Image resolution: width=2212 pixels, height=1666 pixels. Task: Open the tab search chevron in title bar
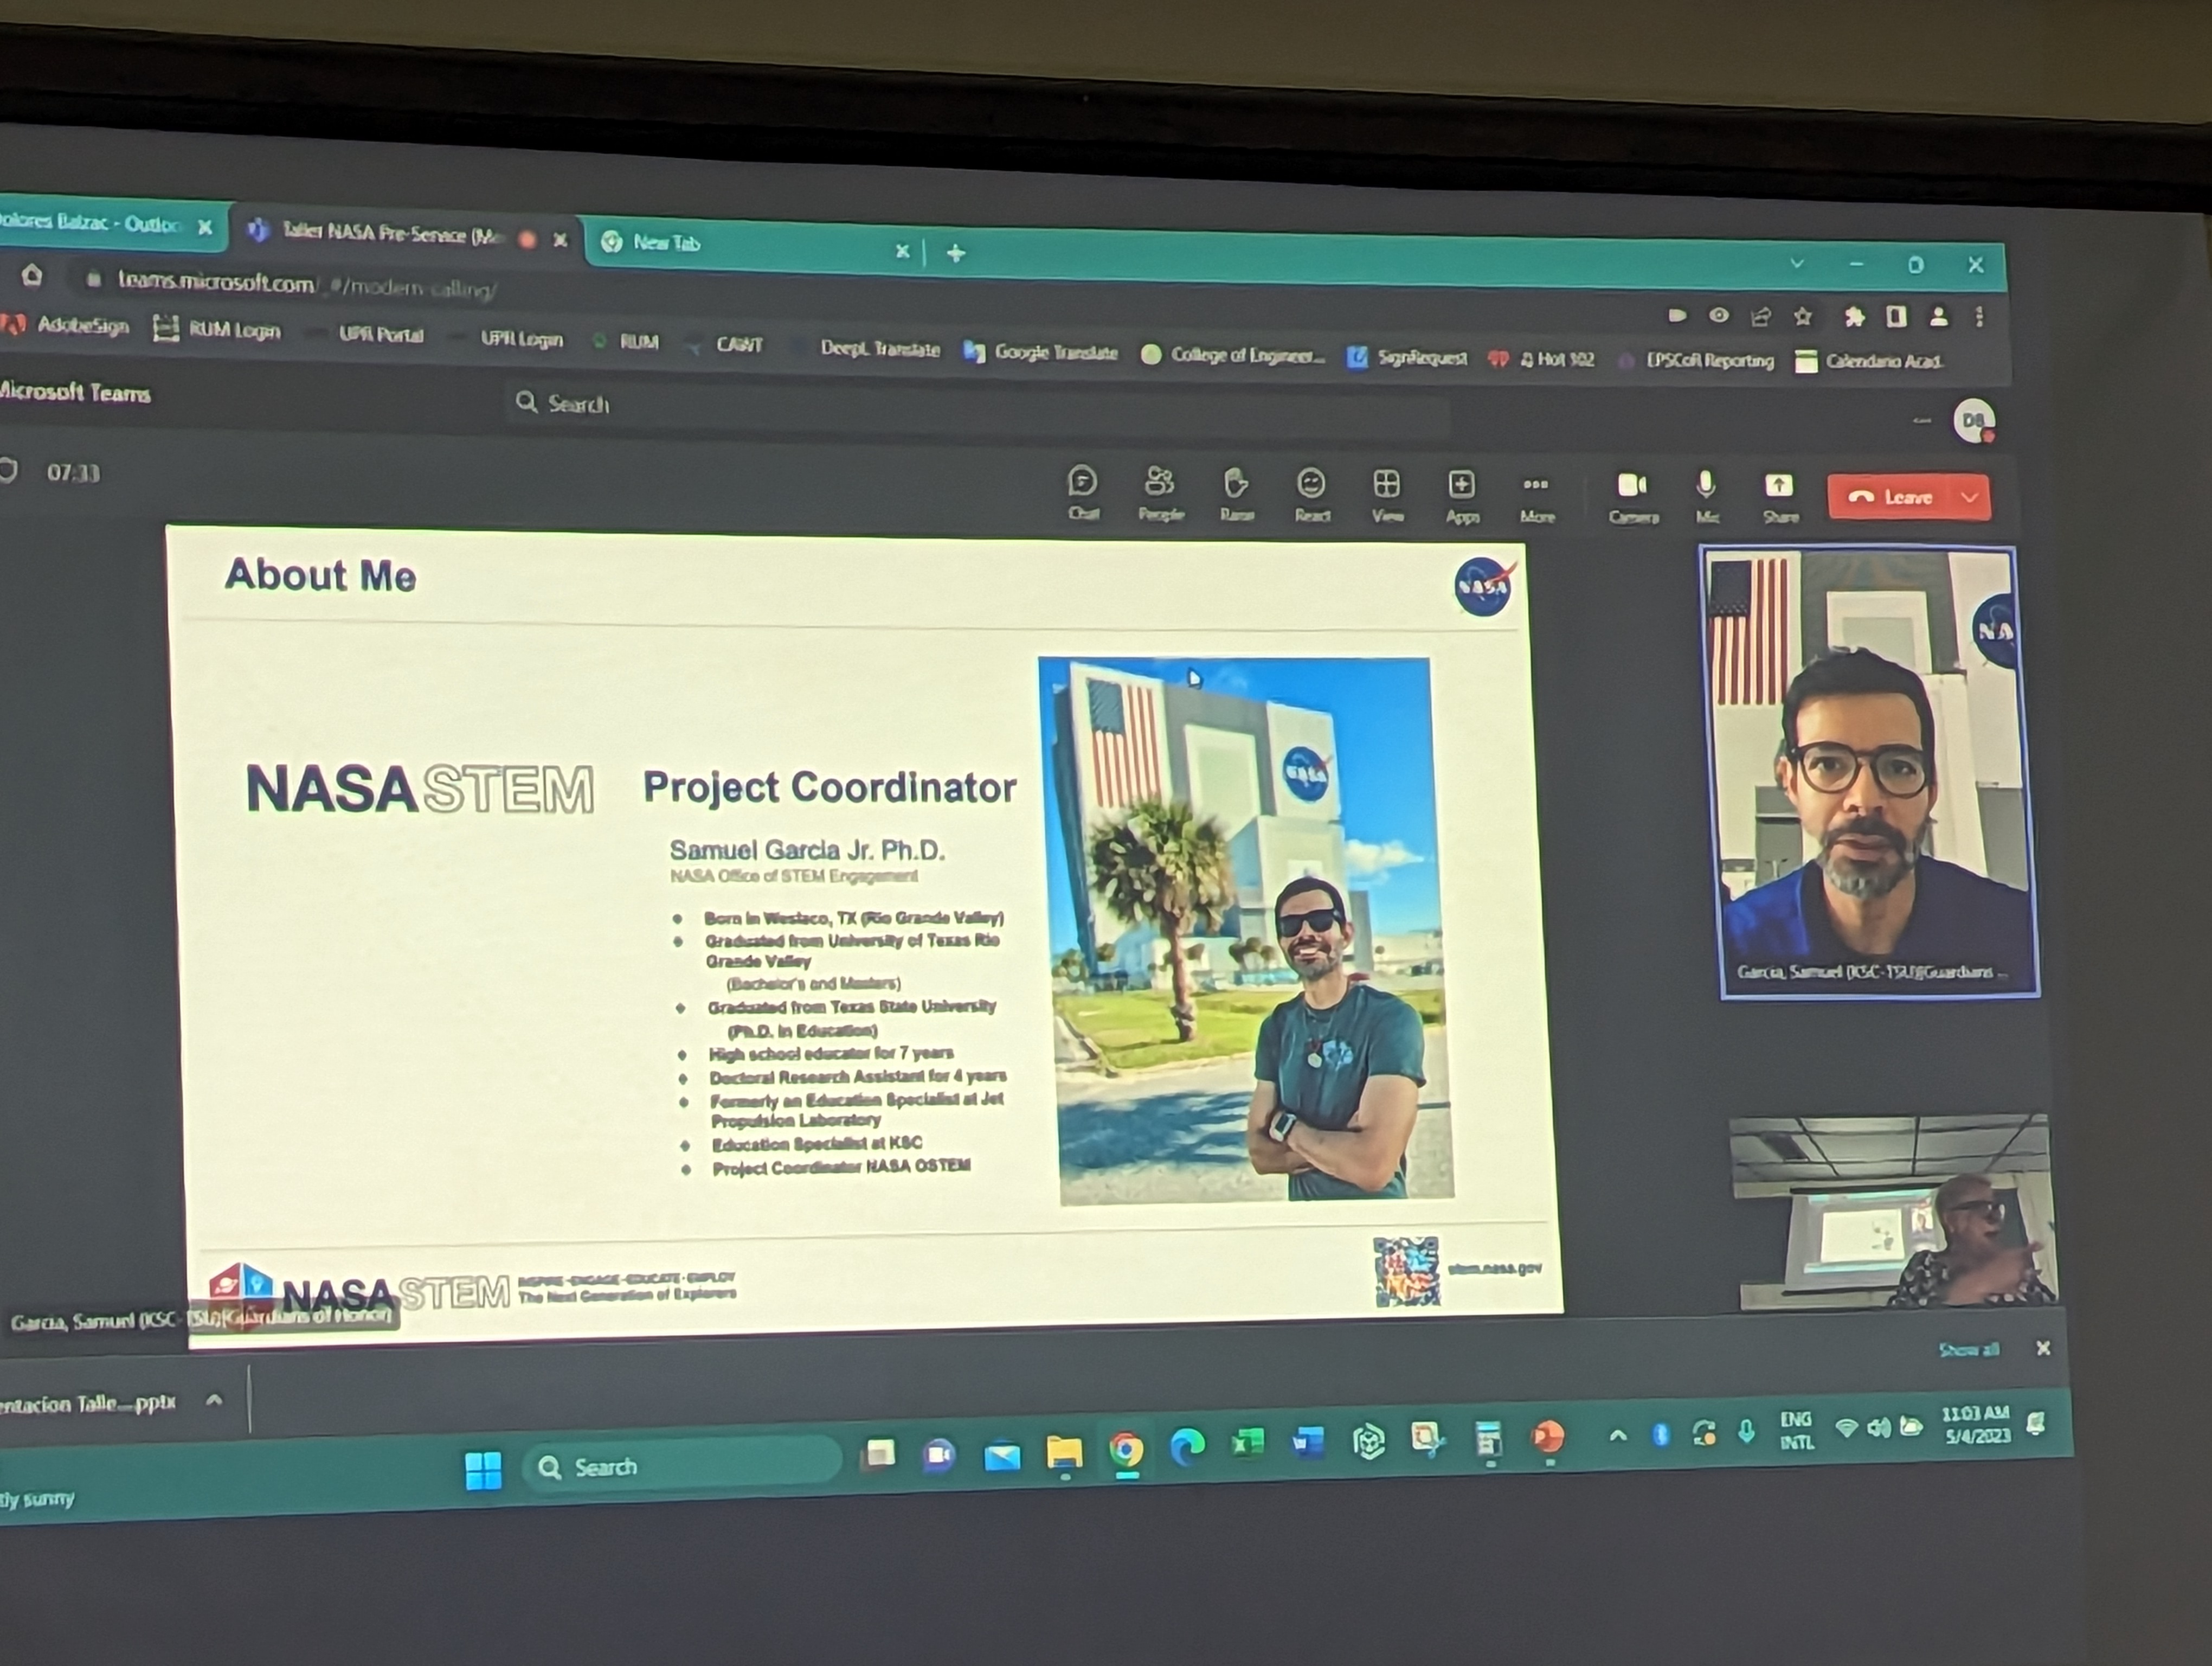(x=1797, y=264)
